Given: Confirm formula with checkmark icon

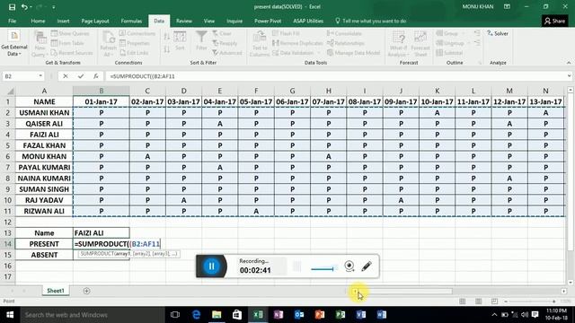Looking at the screenshot, I should coord(81,76).
